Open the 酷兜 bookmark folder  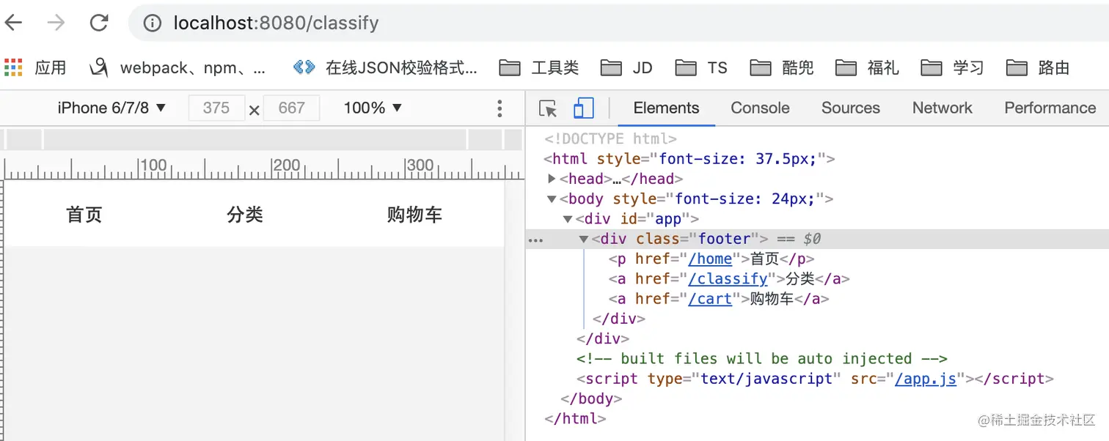click(x=783, y=67)
